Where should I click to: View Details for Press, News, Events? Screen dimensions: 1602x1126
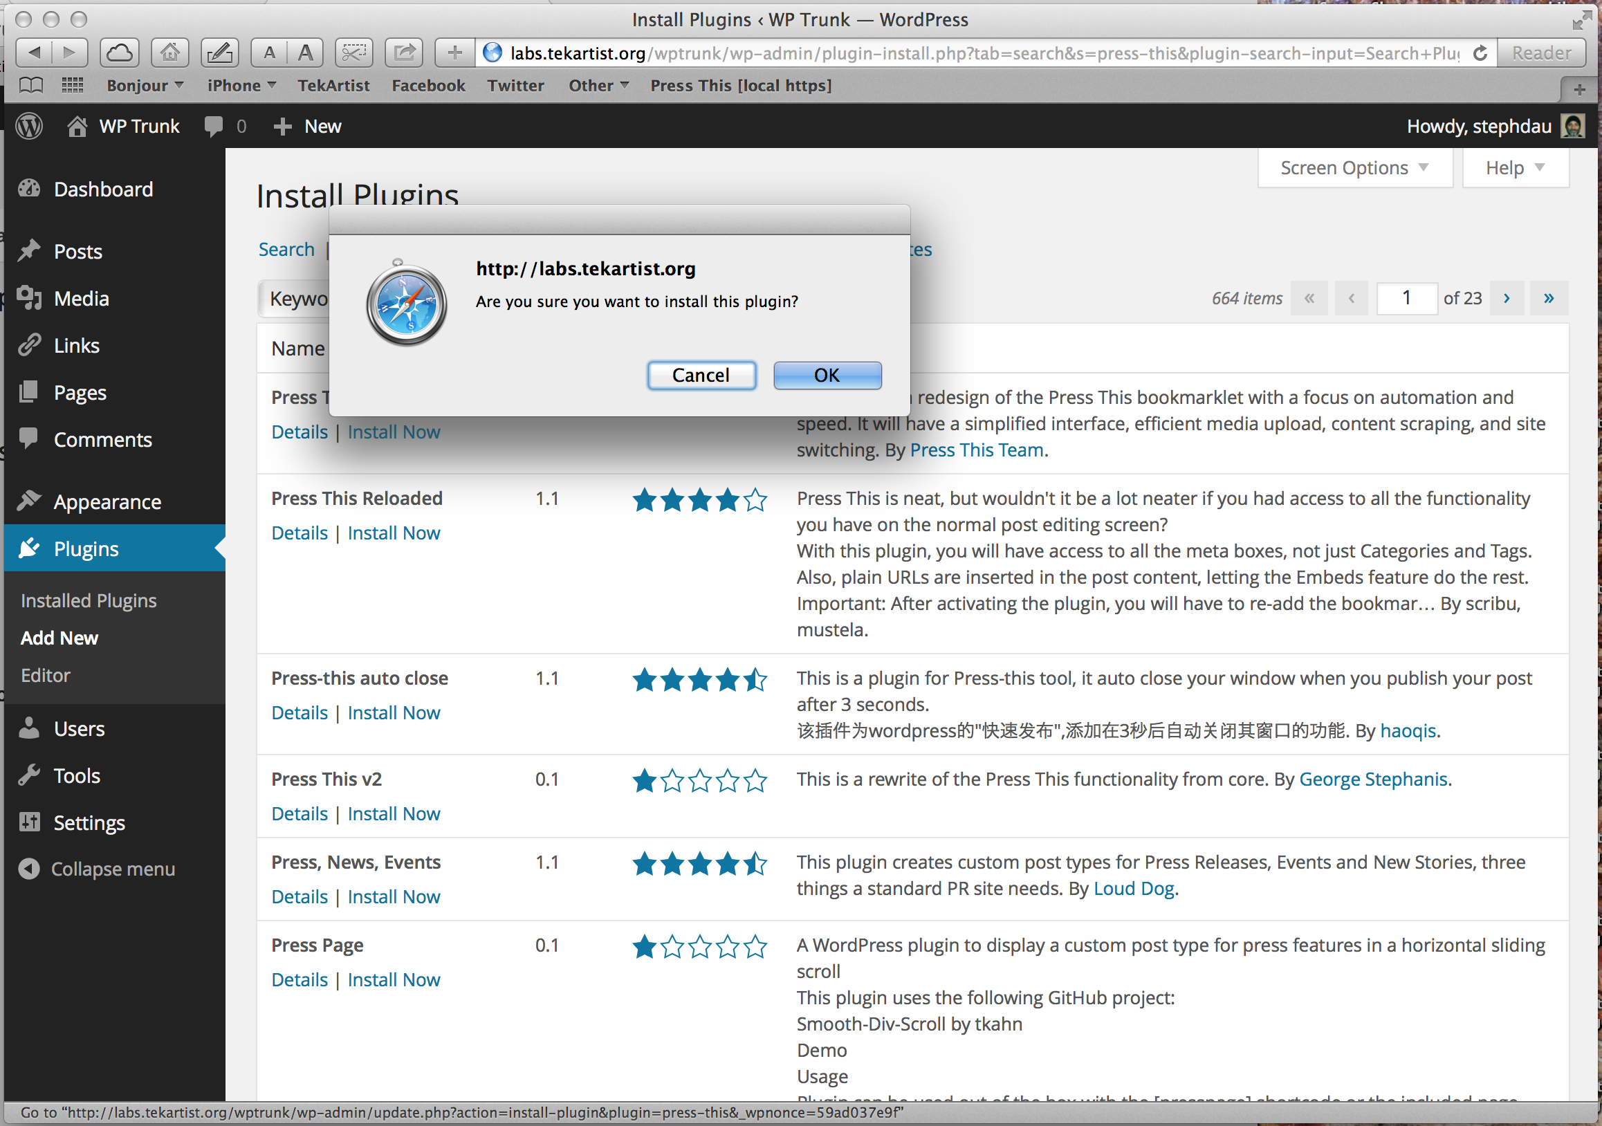point(300,896)
